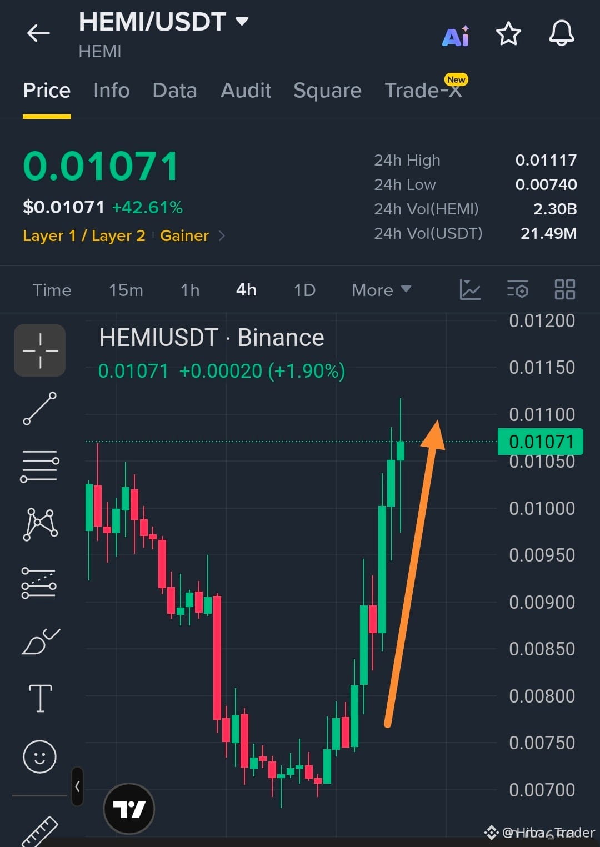Tap the 24h Low value 0.00740
The height and width of the screenshot is (847, 600).
546,184
